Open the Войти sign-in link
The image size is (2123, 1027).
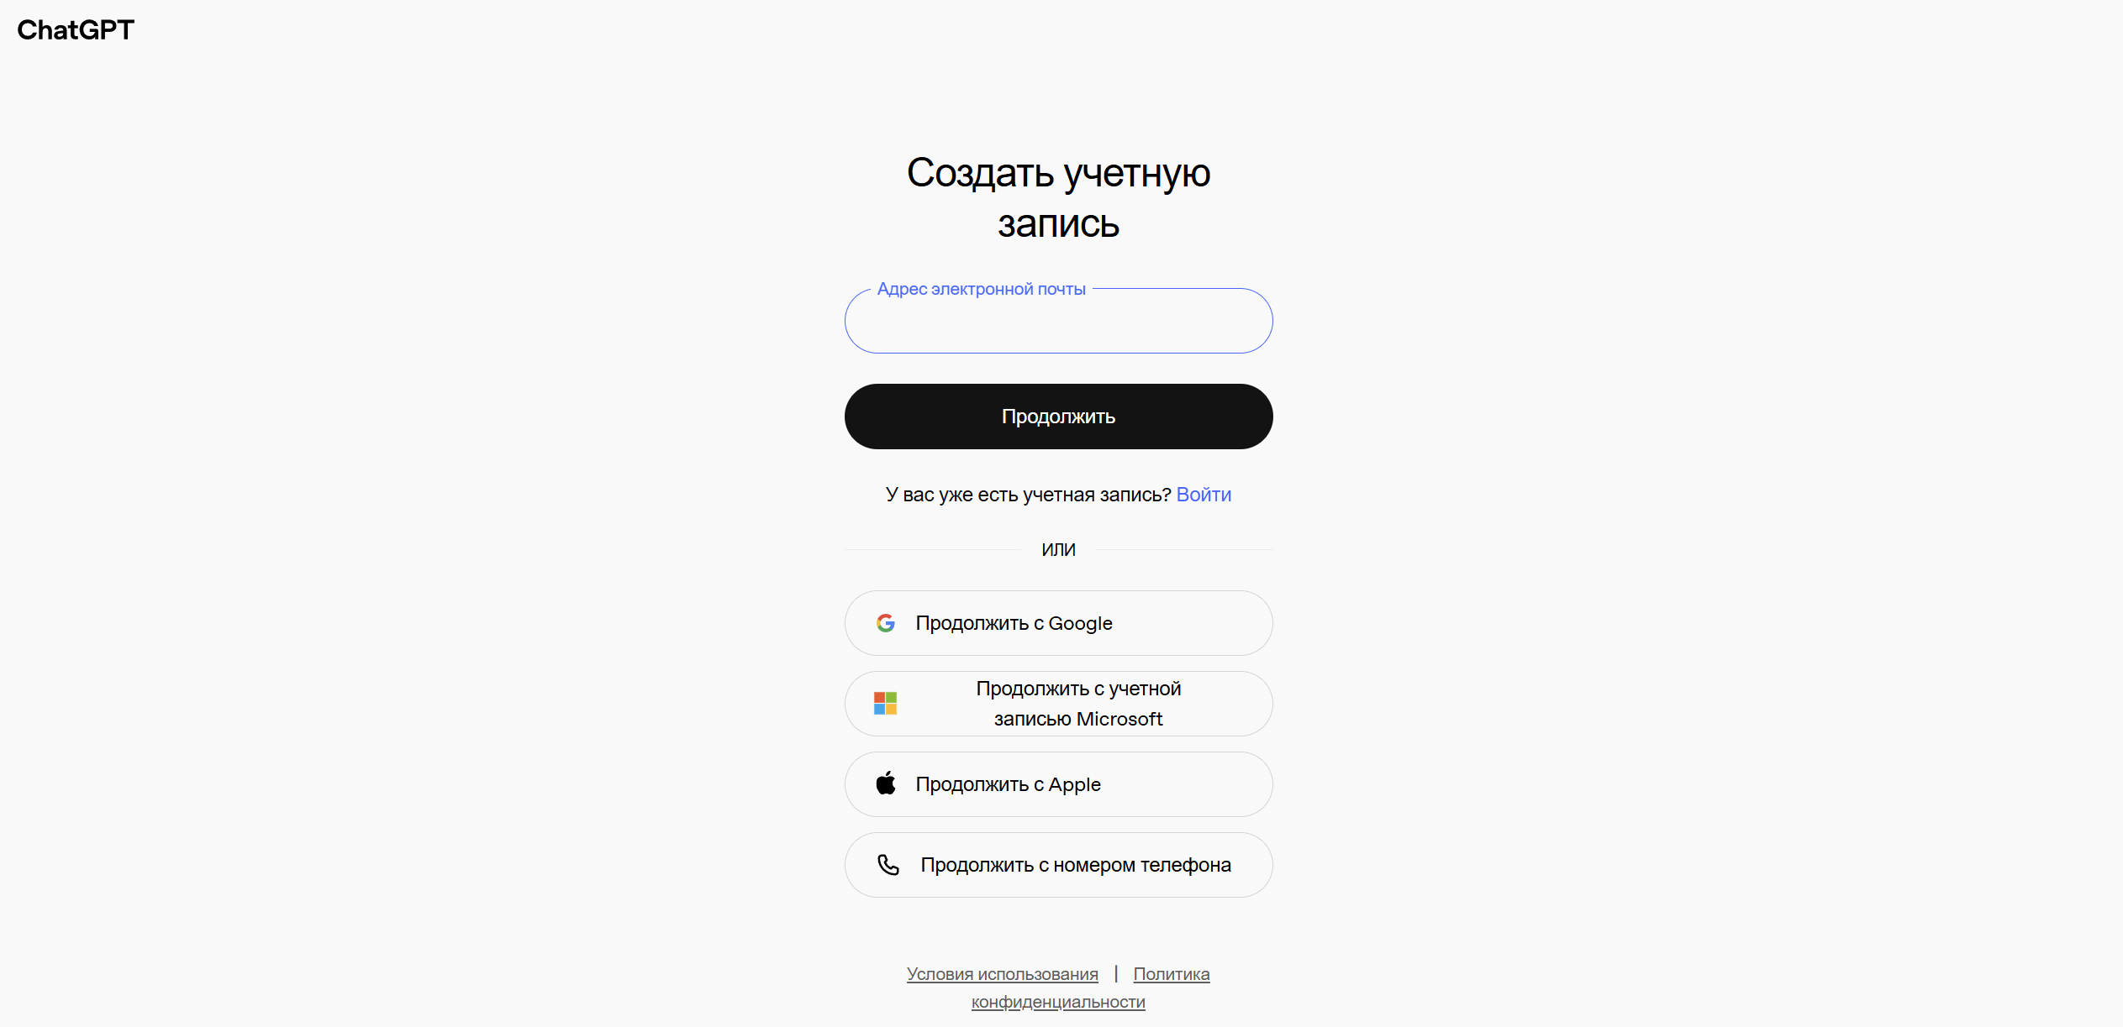point(1204,495)
